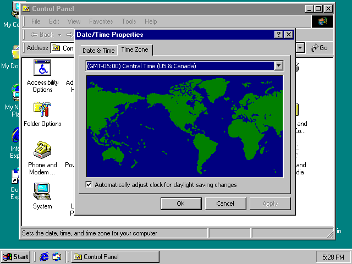Click the Back toolbar button

42,35
